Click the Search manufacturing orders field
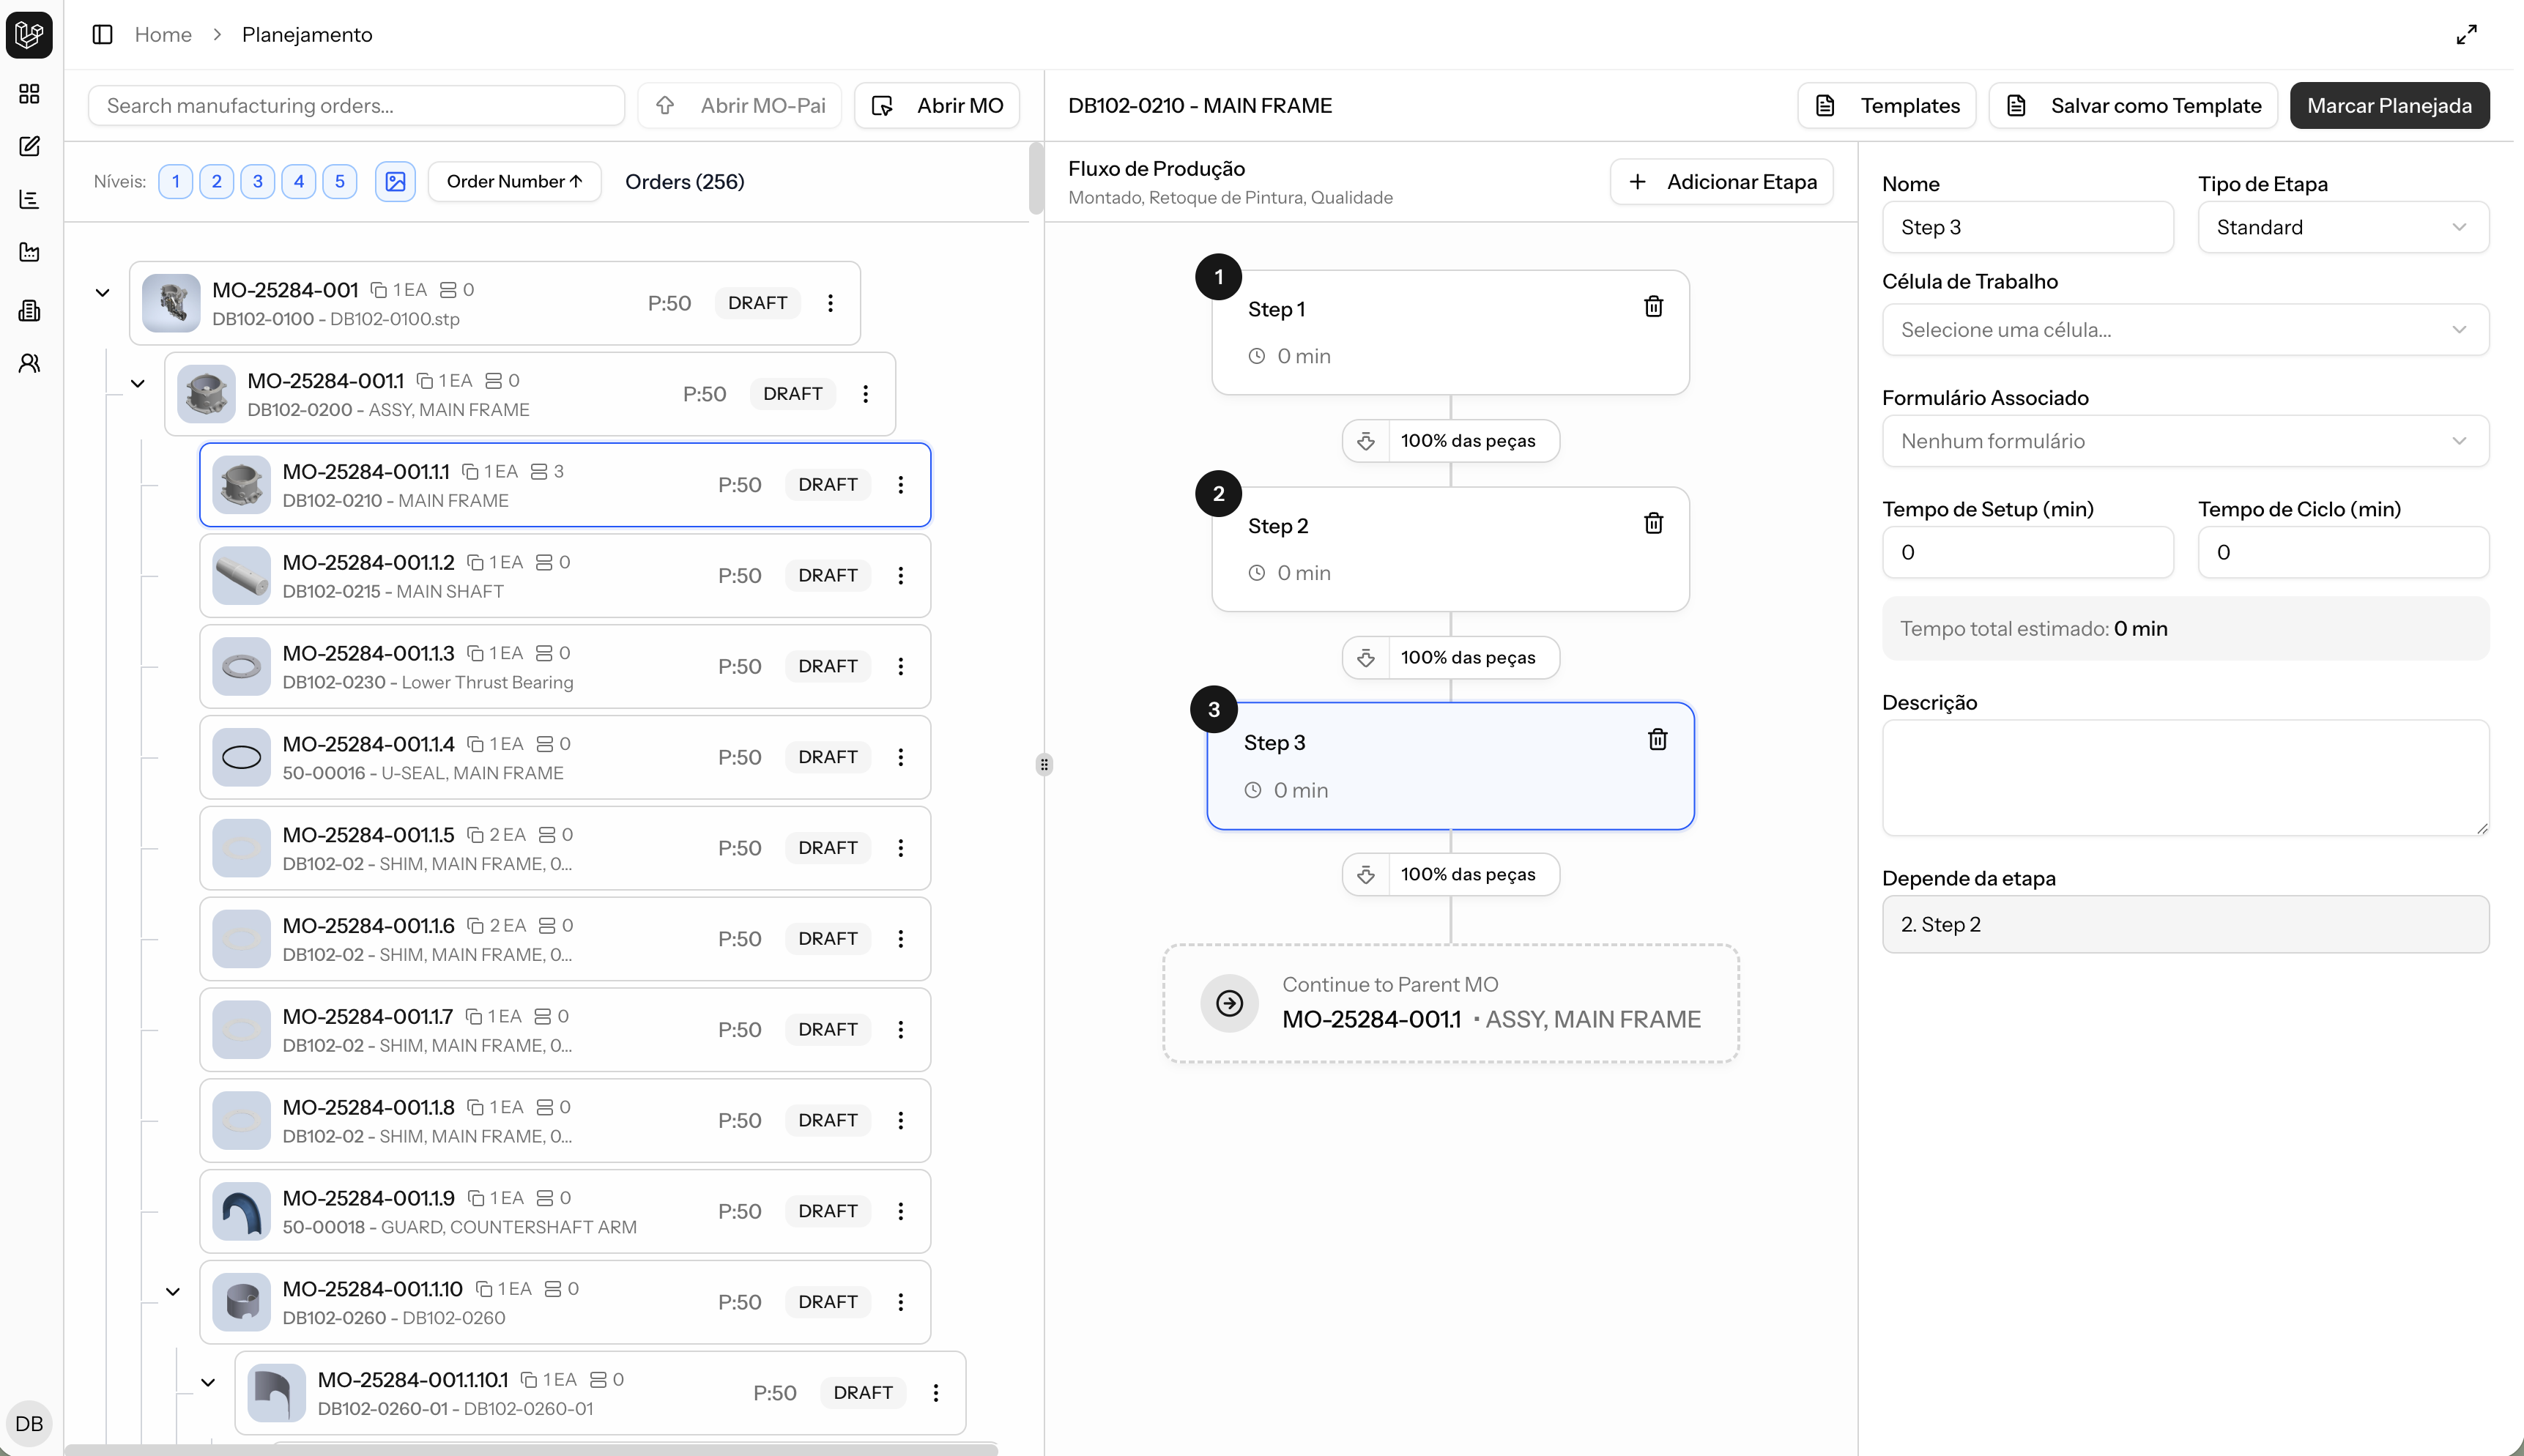Viewport: 2524px width, 1456px height. point(356,105)
